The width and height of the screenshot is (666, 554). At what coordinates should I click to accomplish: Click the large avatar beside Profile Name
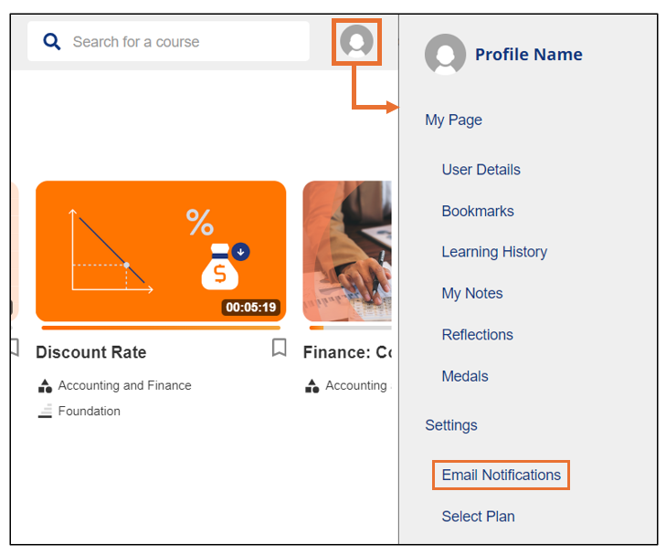coord(445,55)
